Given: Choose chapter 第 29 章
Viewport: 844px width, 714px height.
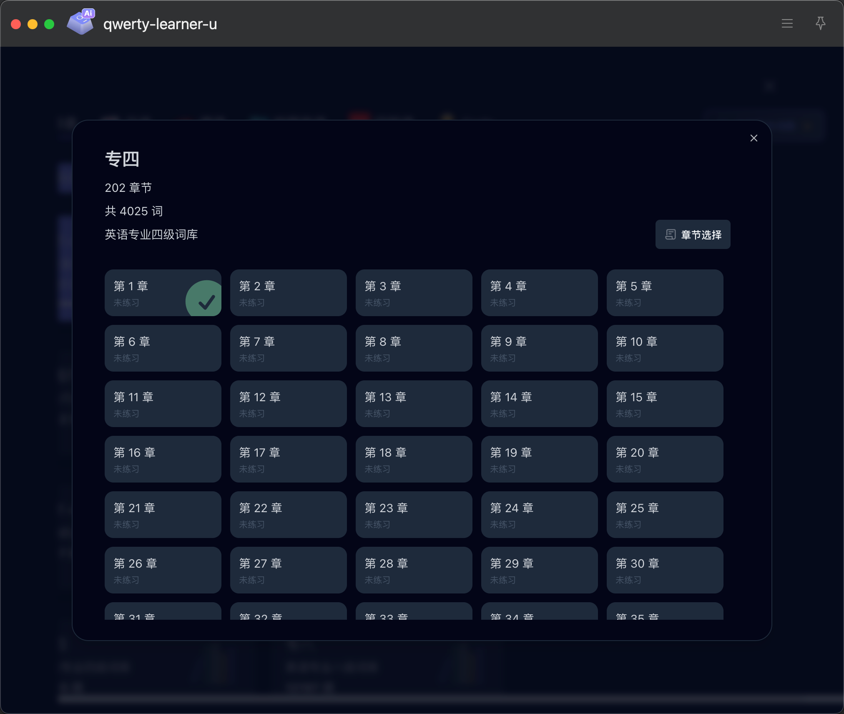Looking at the screenshot, I should (539, 570).
